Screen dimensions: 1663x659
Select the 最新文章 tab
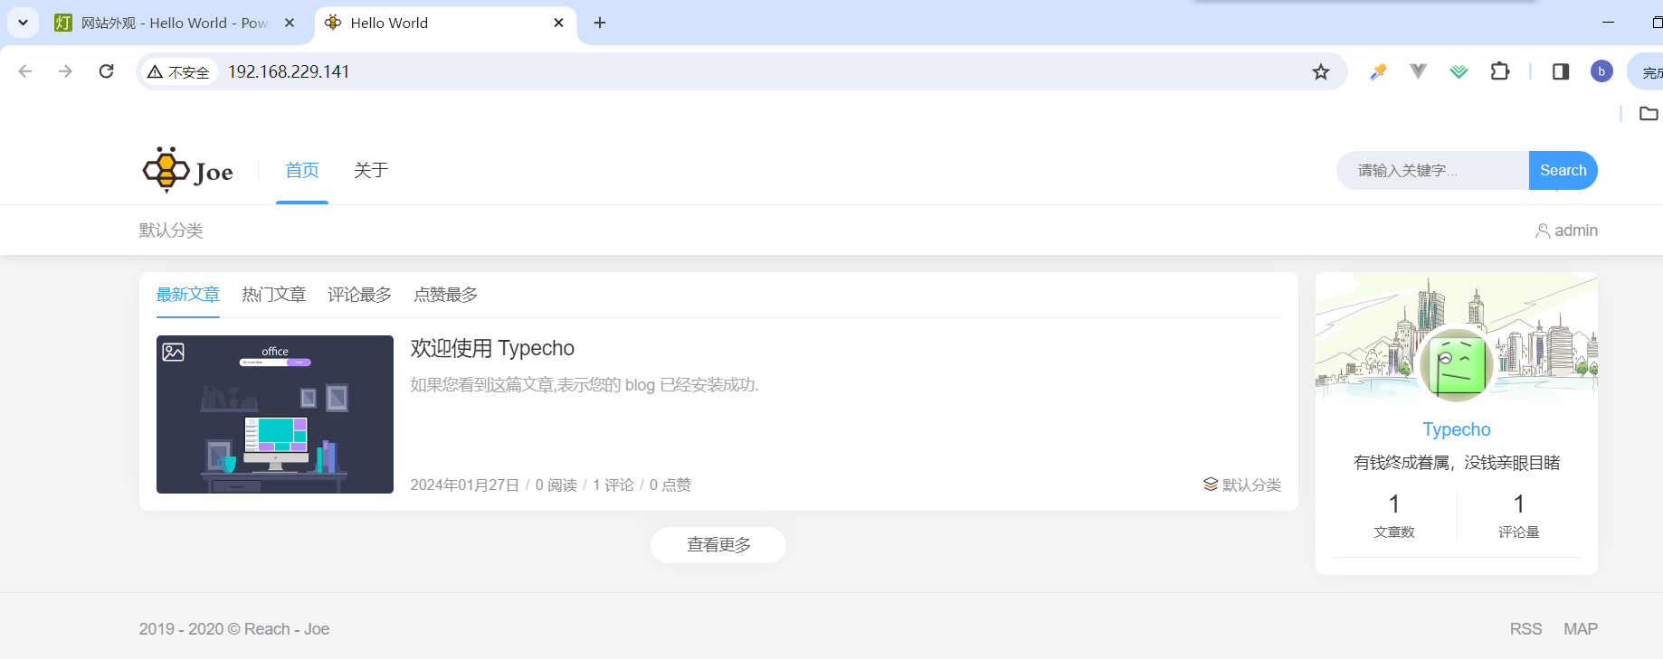pyautogui.click(x=188, y=295)
